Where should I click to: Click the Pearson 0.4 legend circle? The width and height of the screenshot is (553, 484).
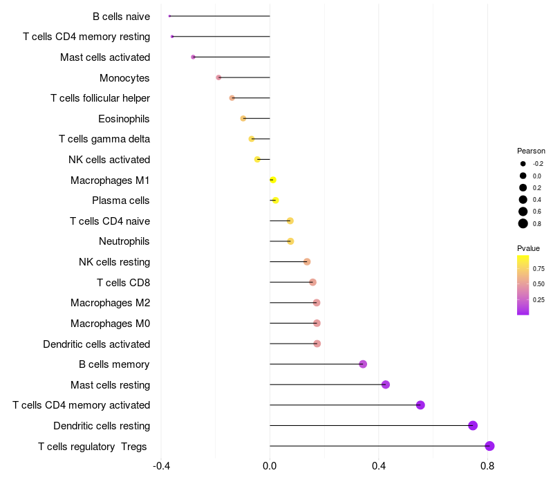[523, 200]
